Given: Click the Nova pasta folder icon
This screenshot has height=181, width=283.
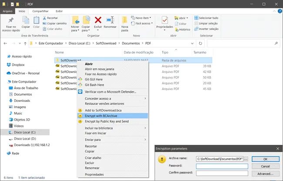Looking at the screenshot, I should (125, 20).
